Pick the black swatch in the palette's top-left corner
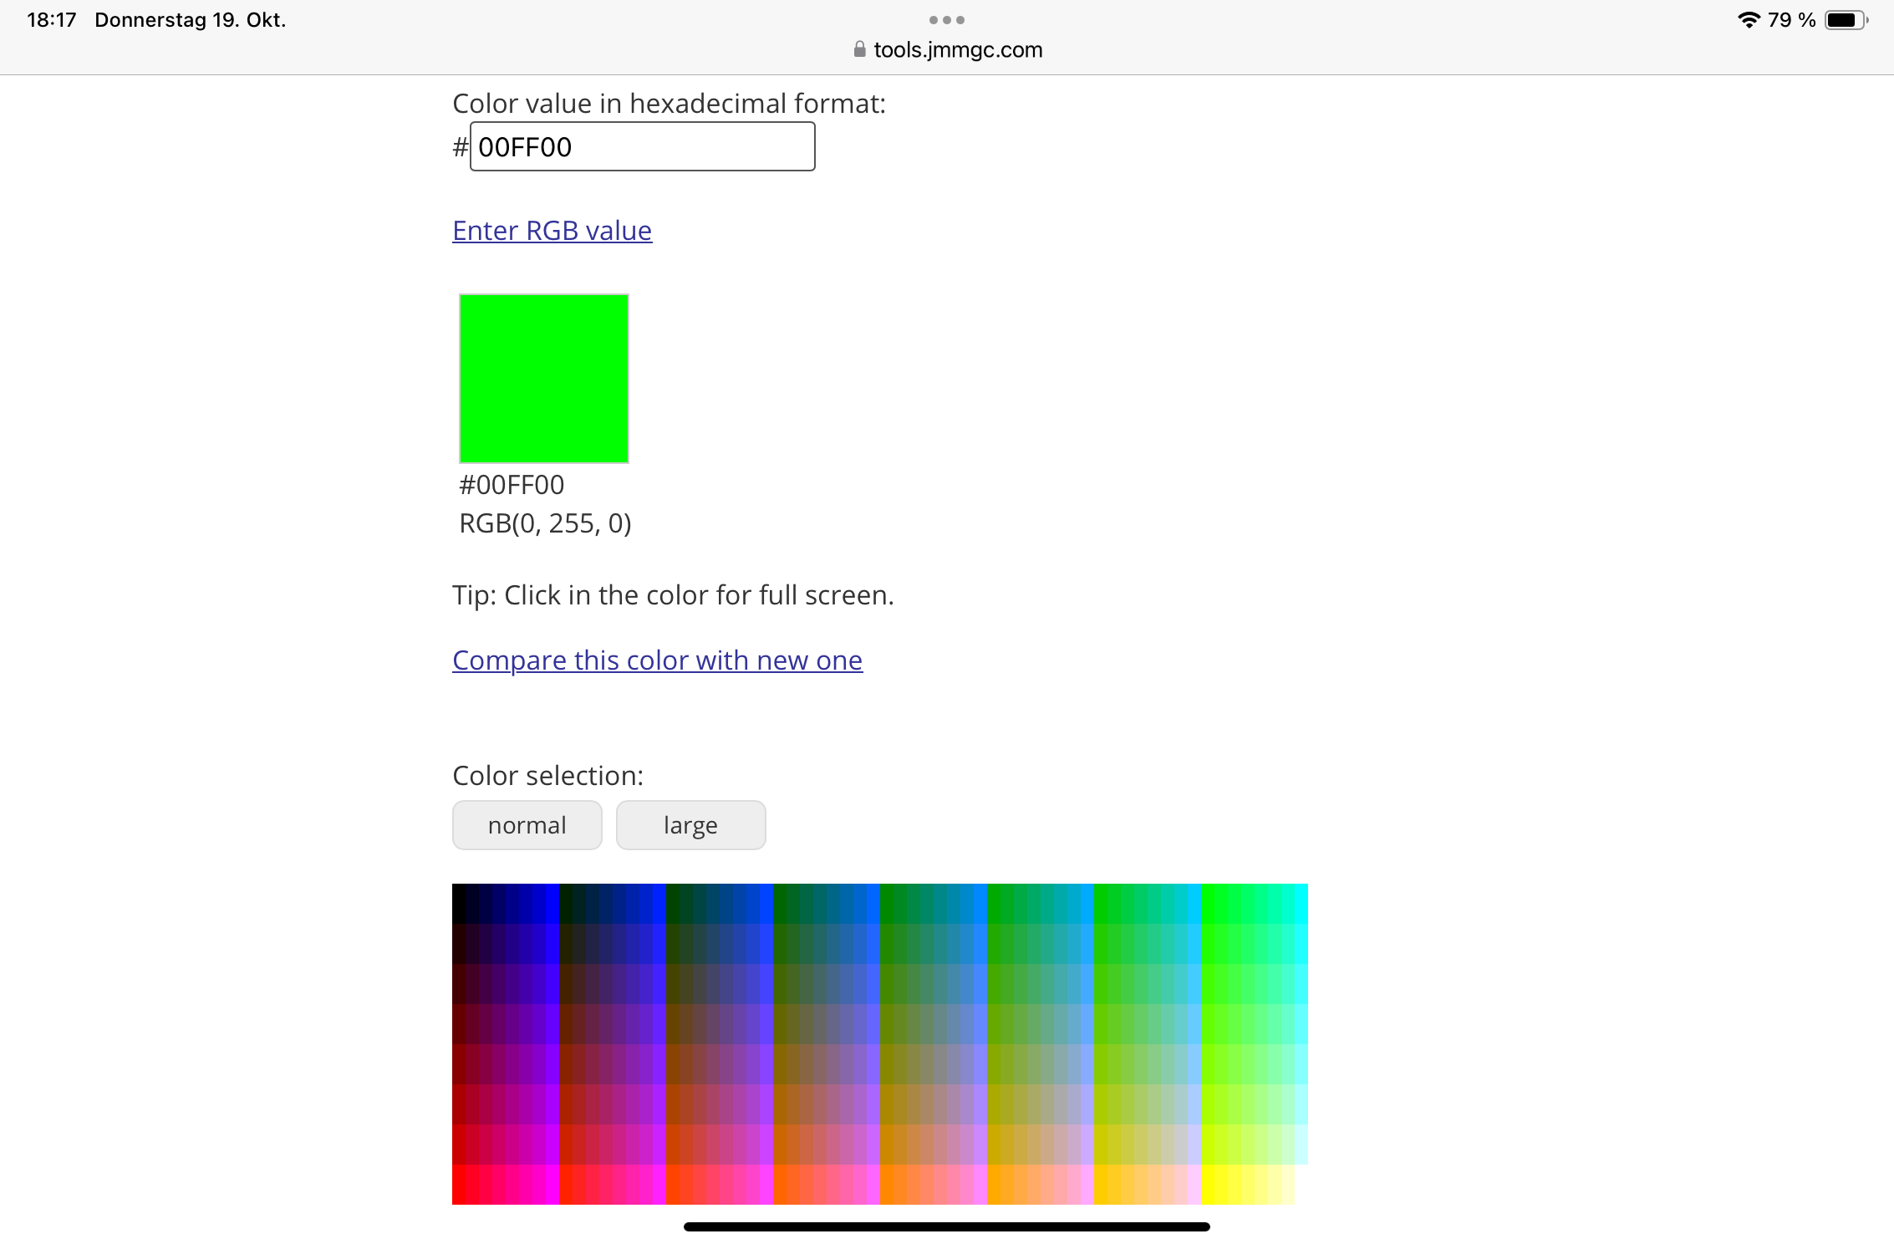Image resolution: width=1894 pixels, height=1244 pixels. [459, 904]
